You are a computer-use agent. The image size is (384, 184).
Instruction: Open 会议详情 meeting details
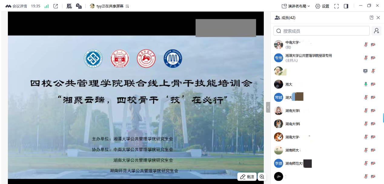click(17, 6)
